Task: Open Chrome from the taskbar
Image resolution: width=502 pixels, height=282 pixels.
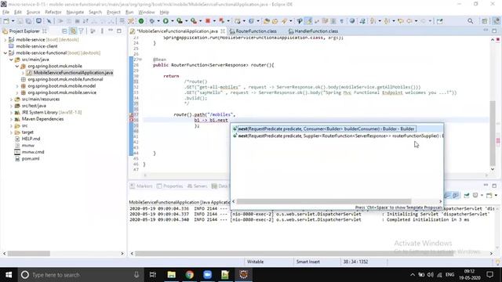Action: pos(190,275)
